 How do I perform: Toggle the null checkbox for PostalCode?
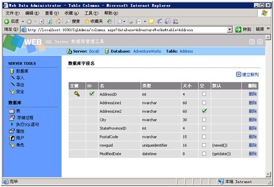(204, 136)
